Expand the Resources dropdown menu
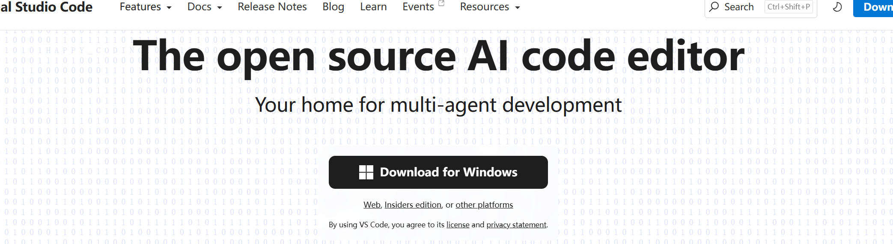The height and width of the screenshot is (244, 893). coord(490,7)
